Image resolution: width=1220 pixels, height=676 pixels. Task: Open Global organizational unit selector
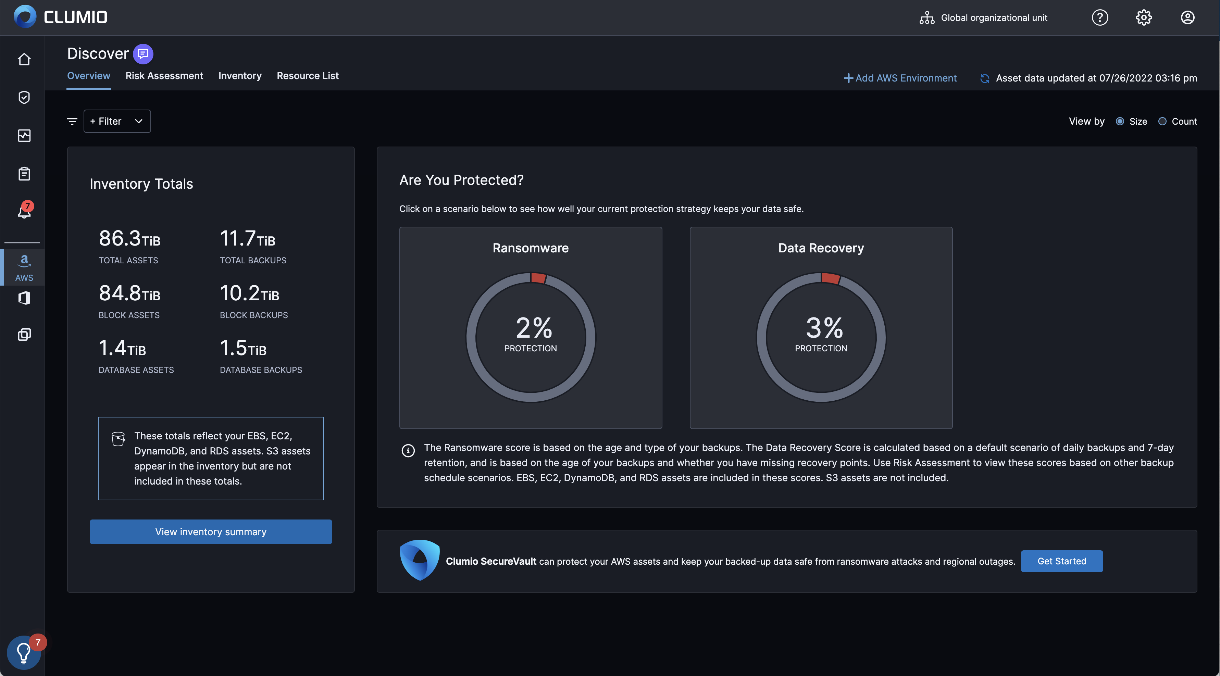pos(984,17)
